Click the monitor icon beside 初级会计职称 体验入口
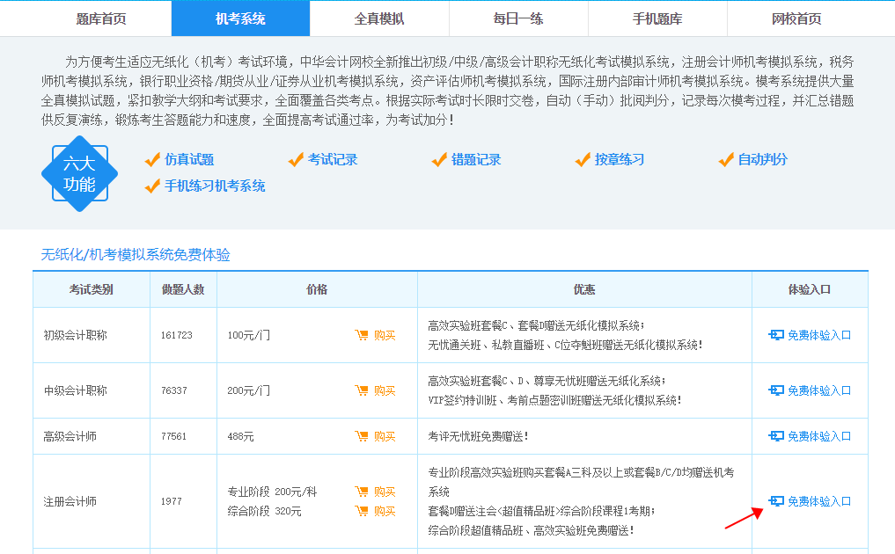This screenshot has height=554, width=895. pyautogui.click(x=777, y=334)
